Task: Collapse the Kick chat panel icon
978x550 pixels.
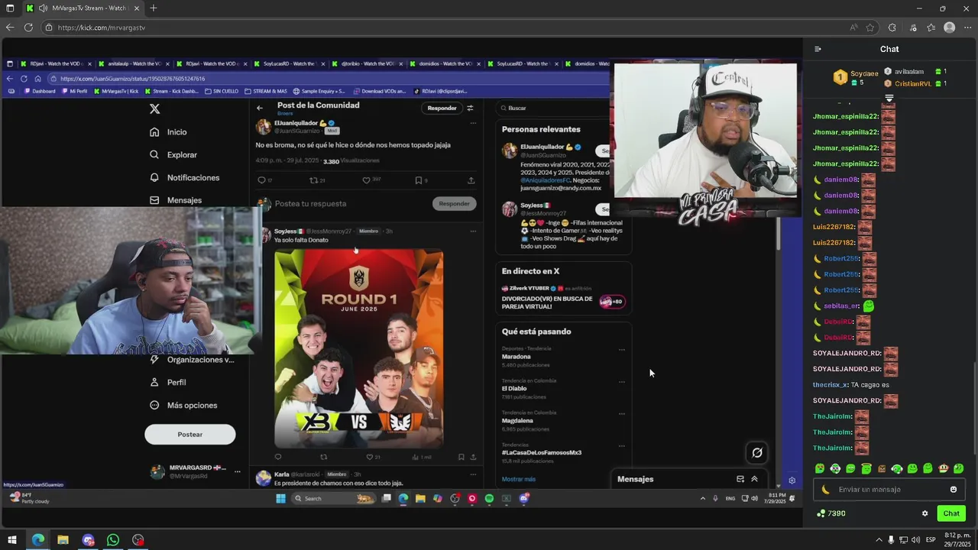Action: [x=818, y=49]
